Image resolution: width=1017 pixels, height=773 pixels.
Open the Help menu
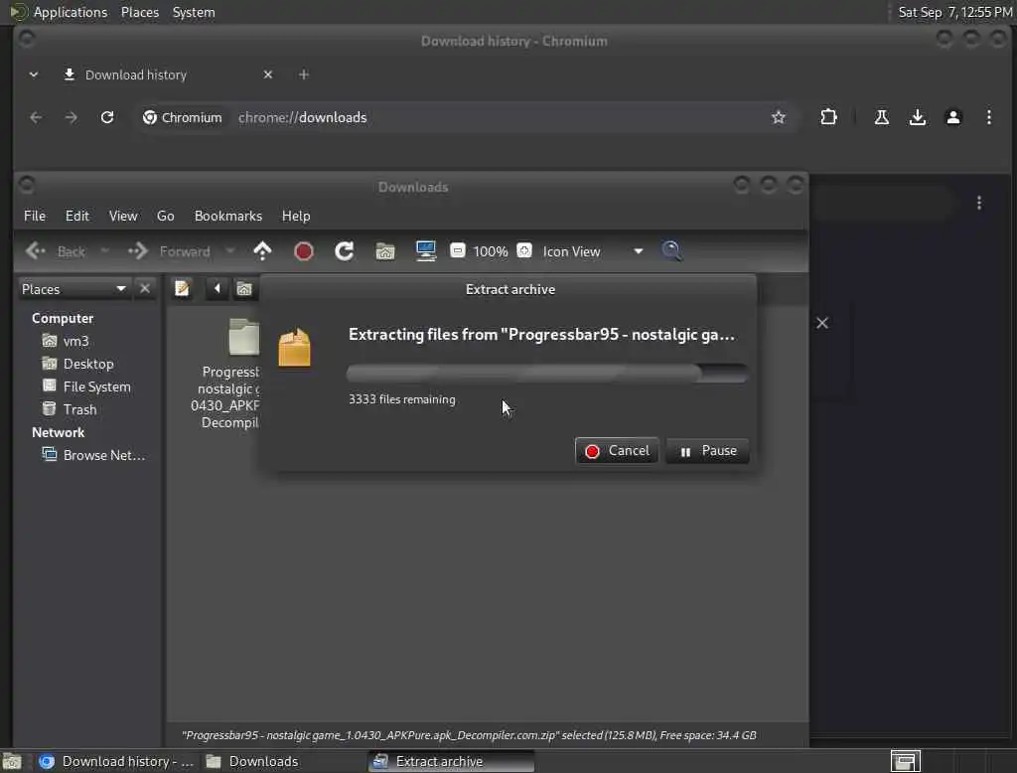[296, 217]
